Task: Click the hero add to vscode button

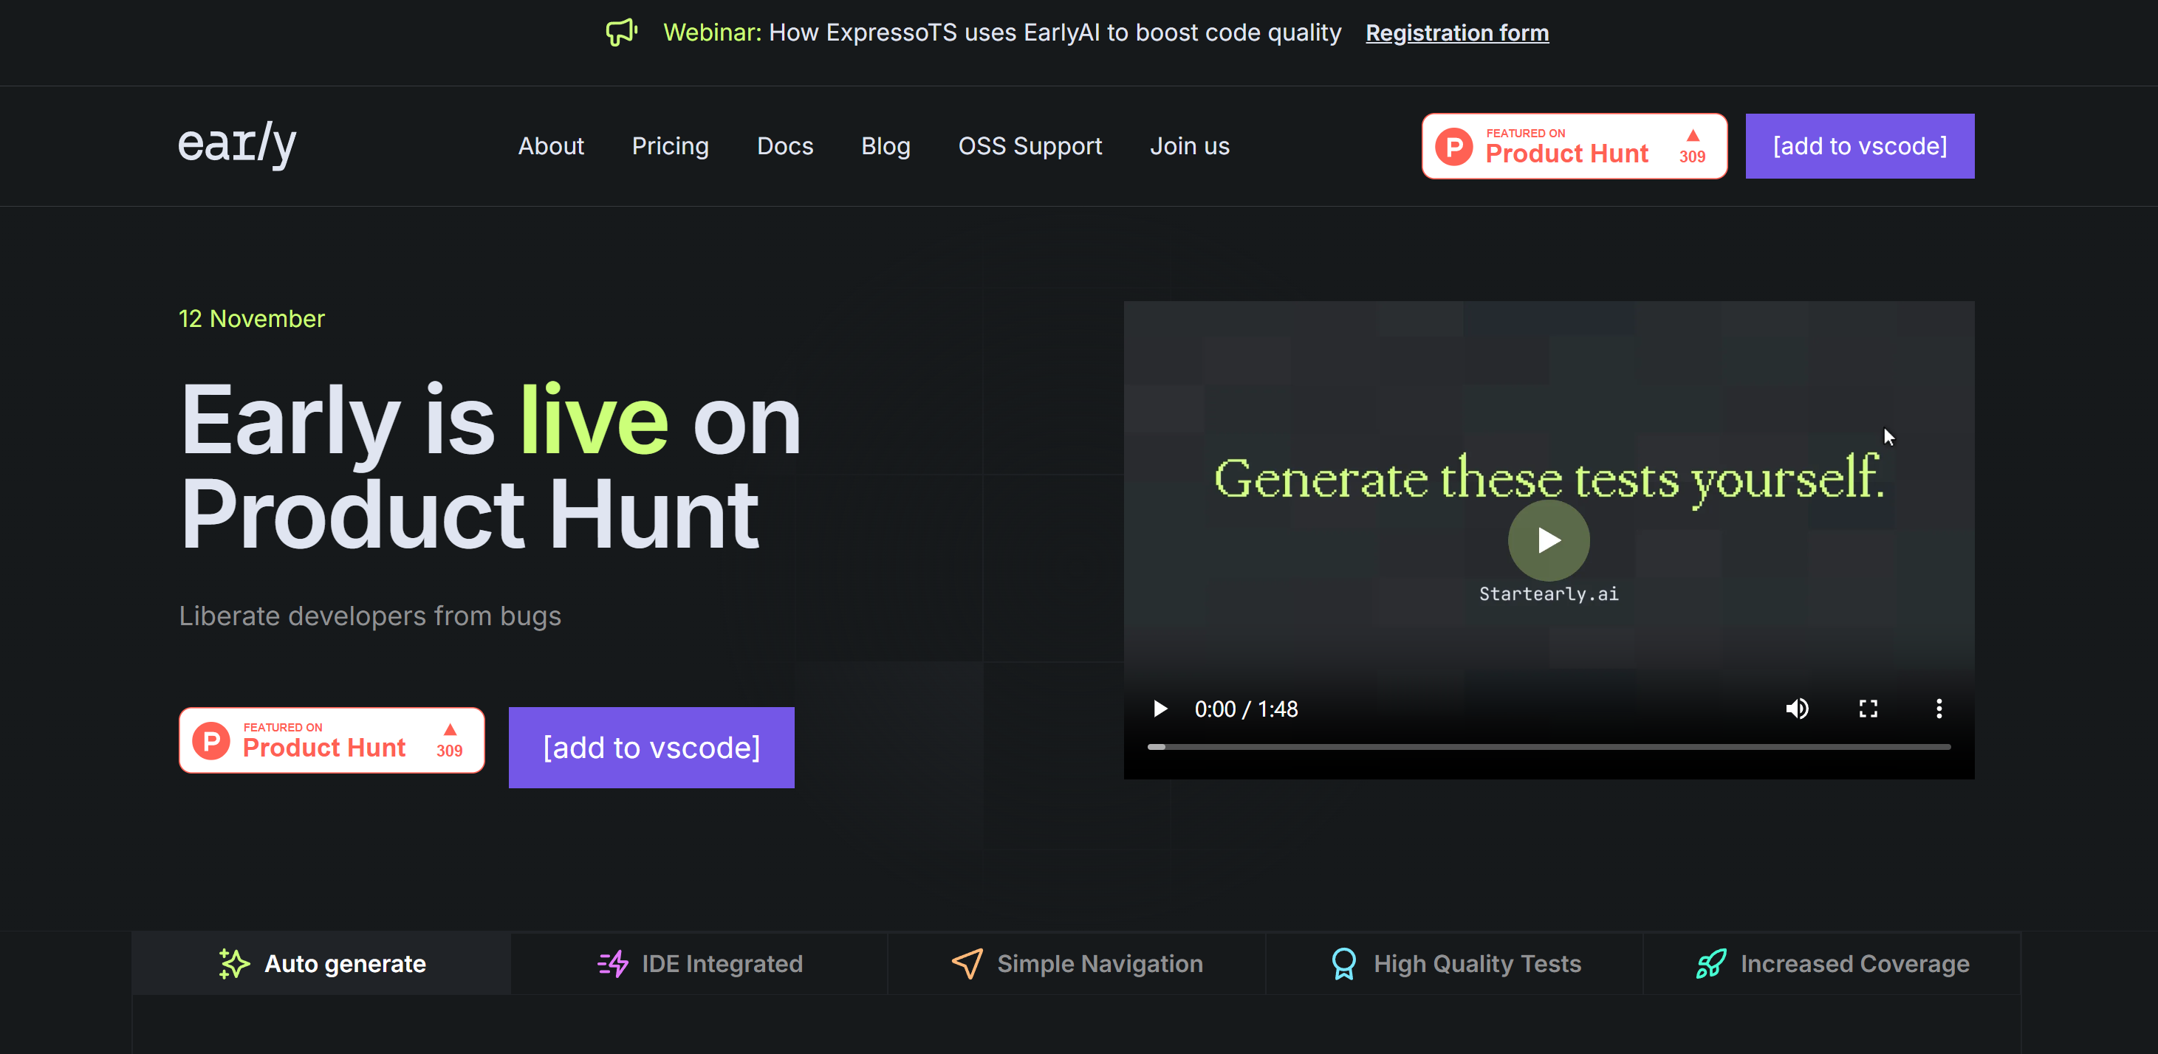Action: [x=651, y=747]
